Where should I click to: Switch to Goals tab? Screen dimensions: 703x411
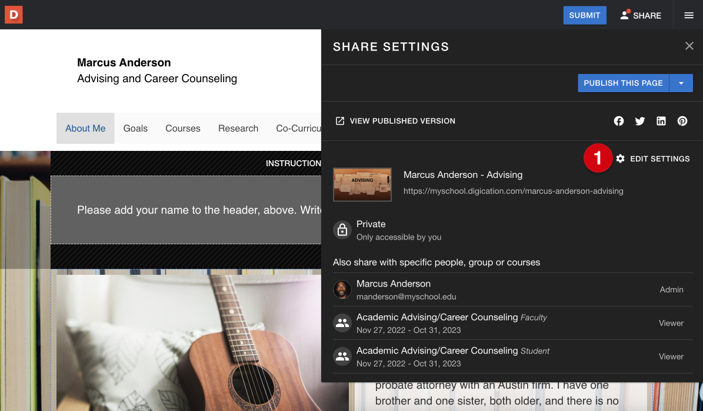[135, 129]
